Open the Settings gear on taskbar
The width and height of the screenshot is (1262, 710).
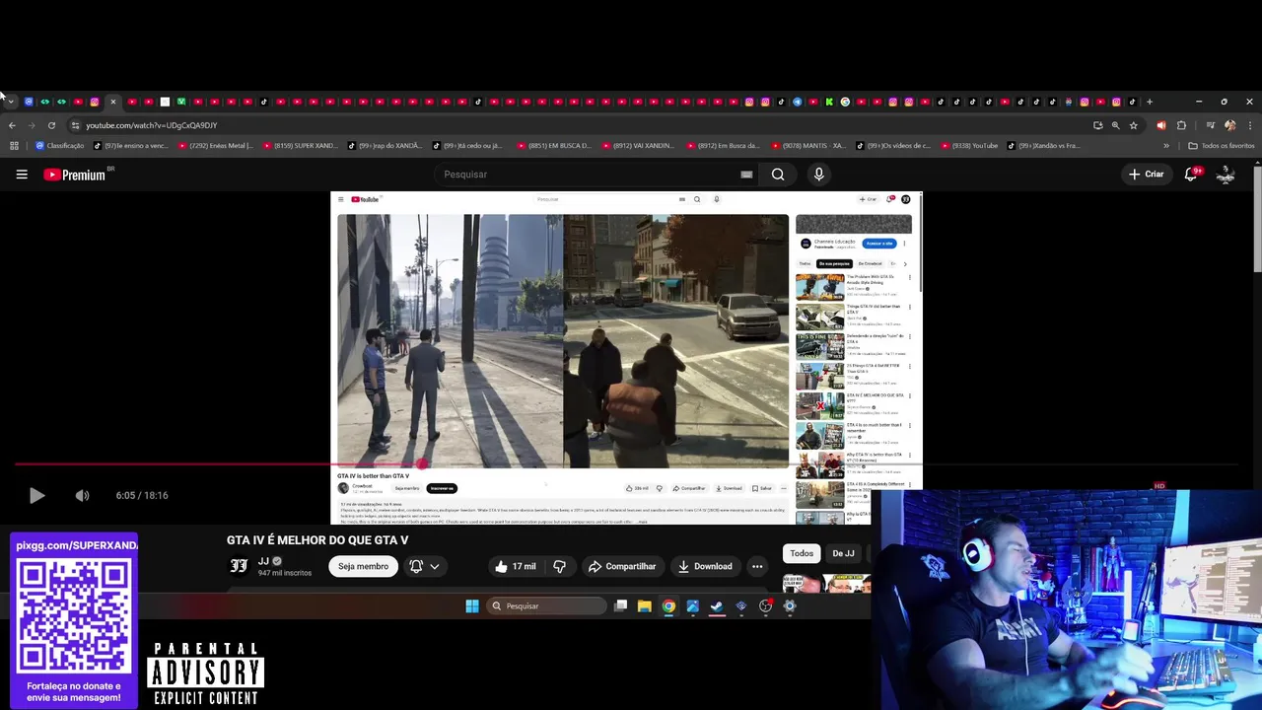tap(789, 606)
